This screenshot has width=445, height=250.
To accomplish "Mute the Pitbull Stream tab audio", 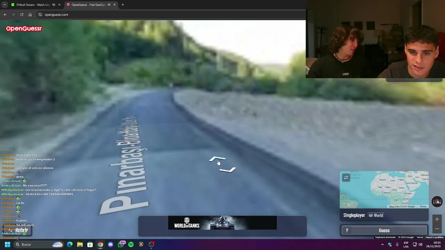I will pyautogui.click(x=54, y=5).
